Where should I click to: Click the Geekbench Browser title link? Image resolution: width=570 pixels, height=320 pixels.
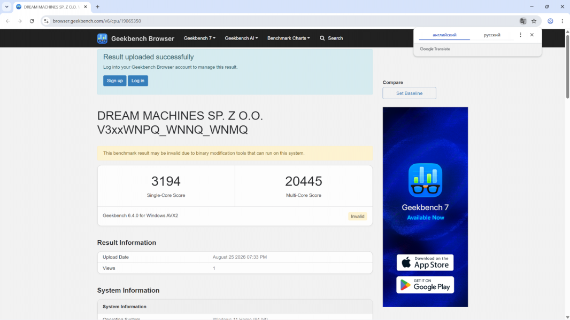tap(142, 38)
